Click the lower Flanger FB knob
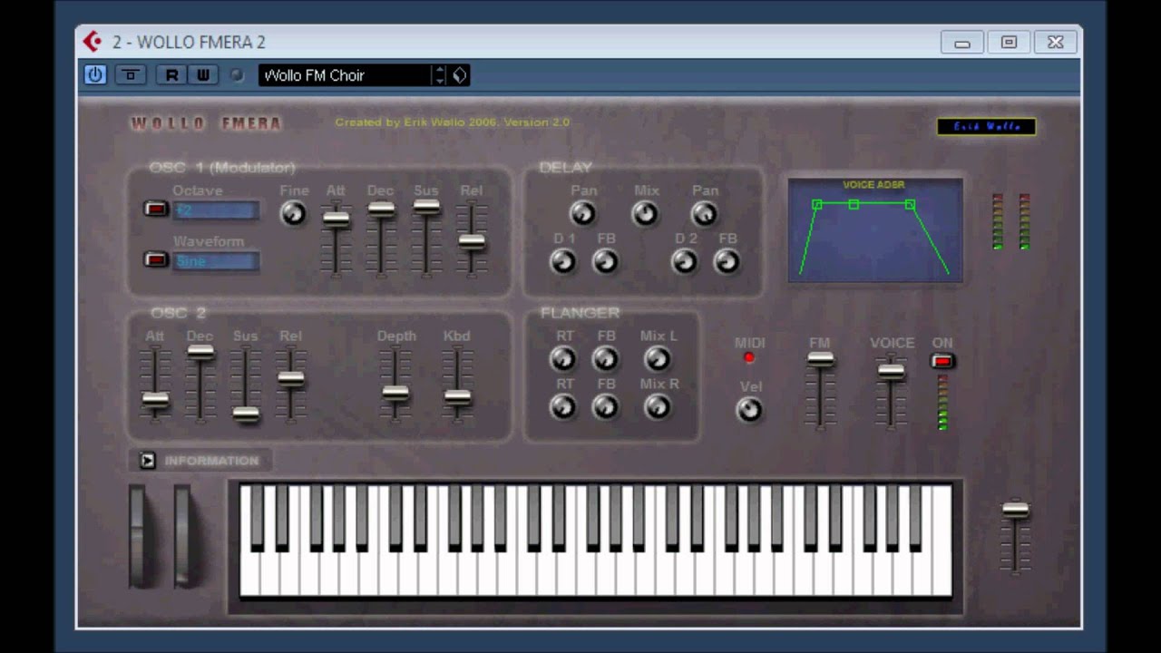This screenshot has width=1161, height=653. coord(605,407)
